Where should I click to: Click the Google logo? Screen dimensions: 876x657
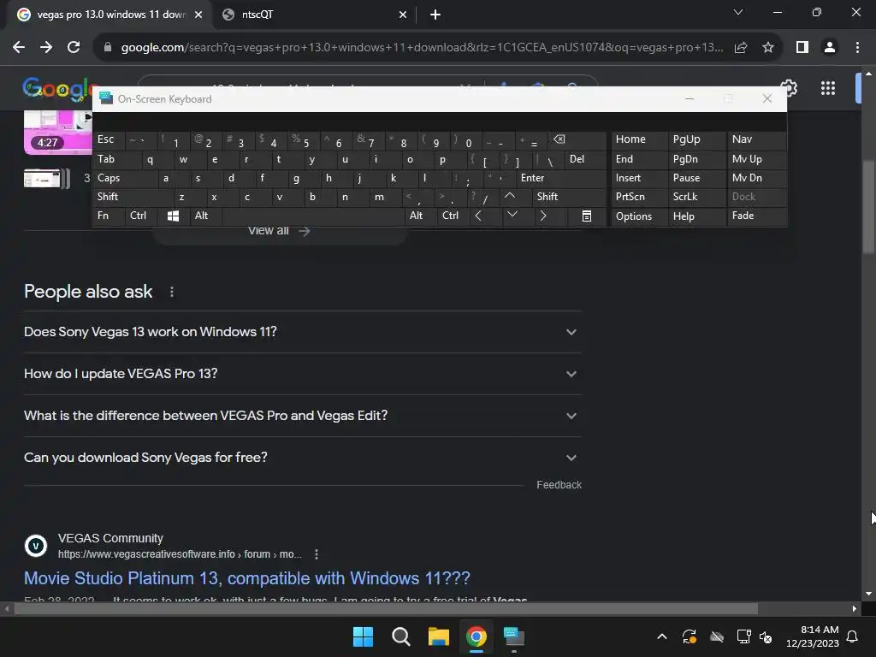[56, 88]
